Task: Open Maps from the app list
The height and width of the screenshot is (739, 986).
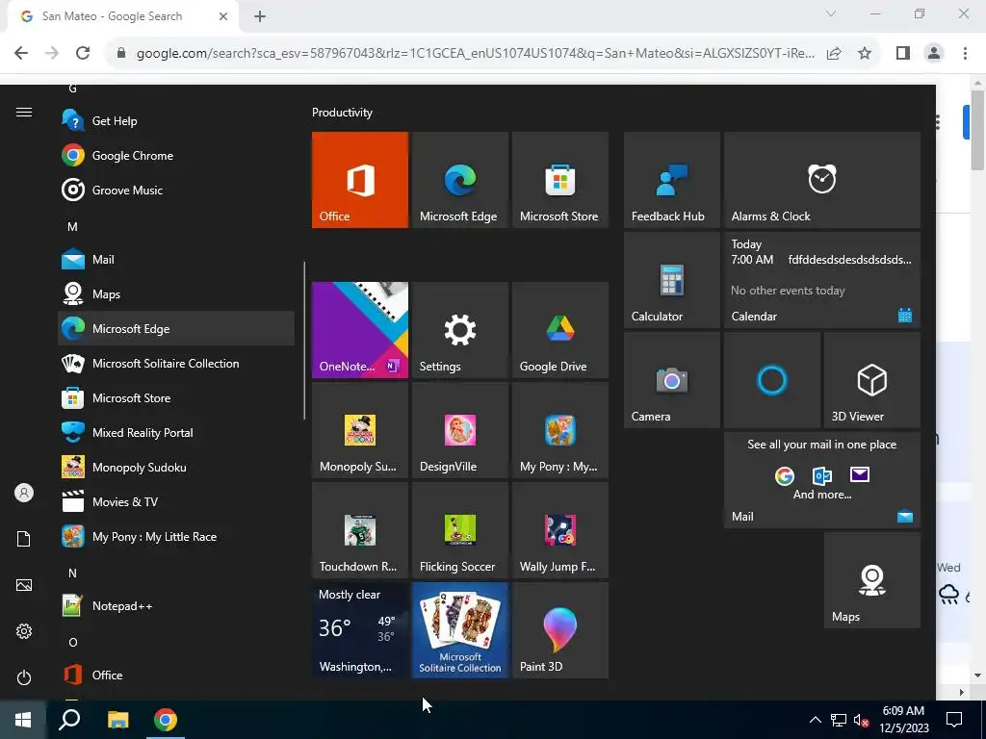Action: tap(176, 293)
